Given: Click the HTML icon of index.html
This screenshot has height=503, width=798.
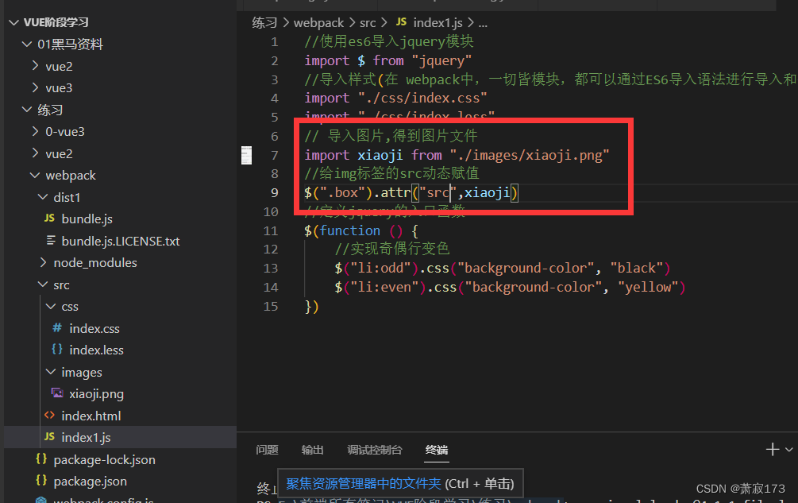Looking at the screenshot, I should click(x=49, y=416).
